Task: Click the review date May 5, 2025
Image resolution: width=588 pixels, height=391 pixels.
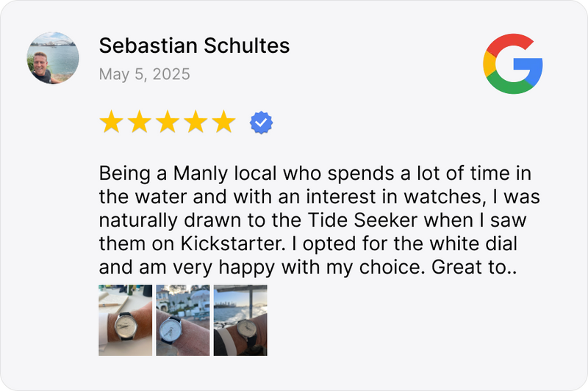Action: click(144, 74)
